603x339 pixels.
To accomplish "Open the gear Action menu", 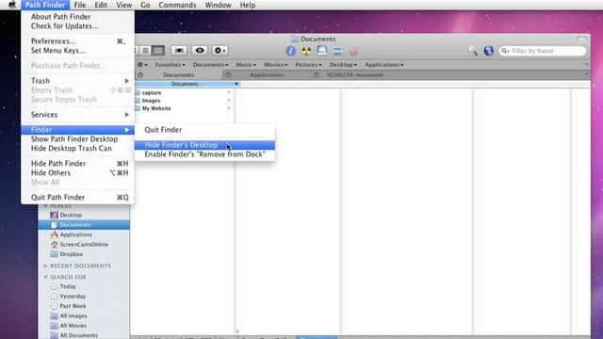I will coord(220,50).
